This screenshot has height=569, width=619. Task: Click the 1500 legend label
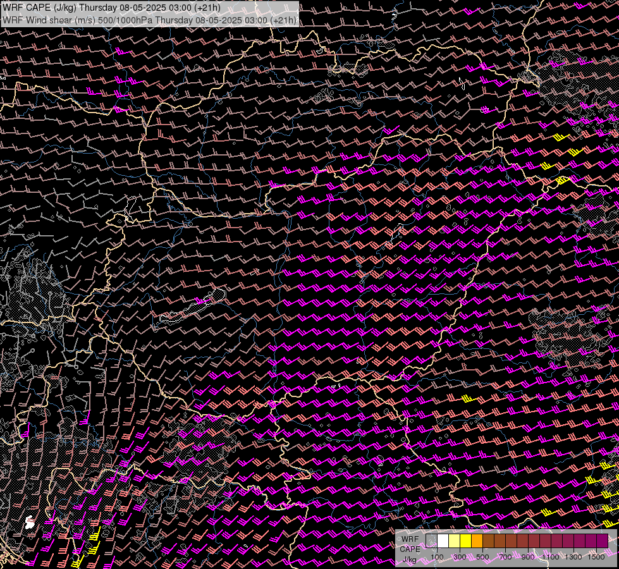[596, 557]
